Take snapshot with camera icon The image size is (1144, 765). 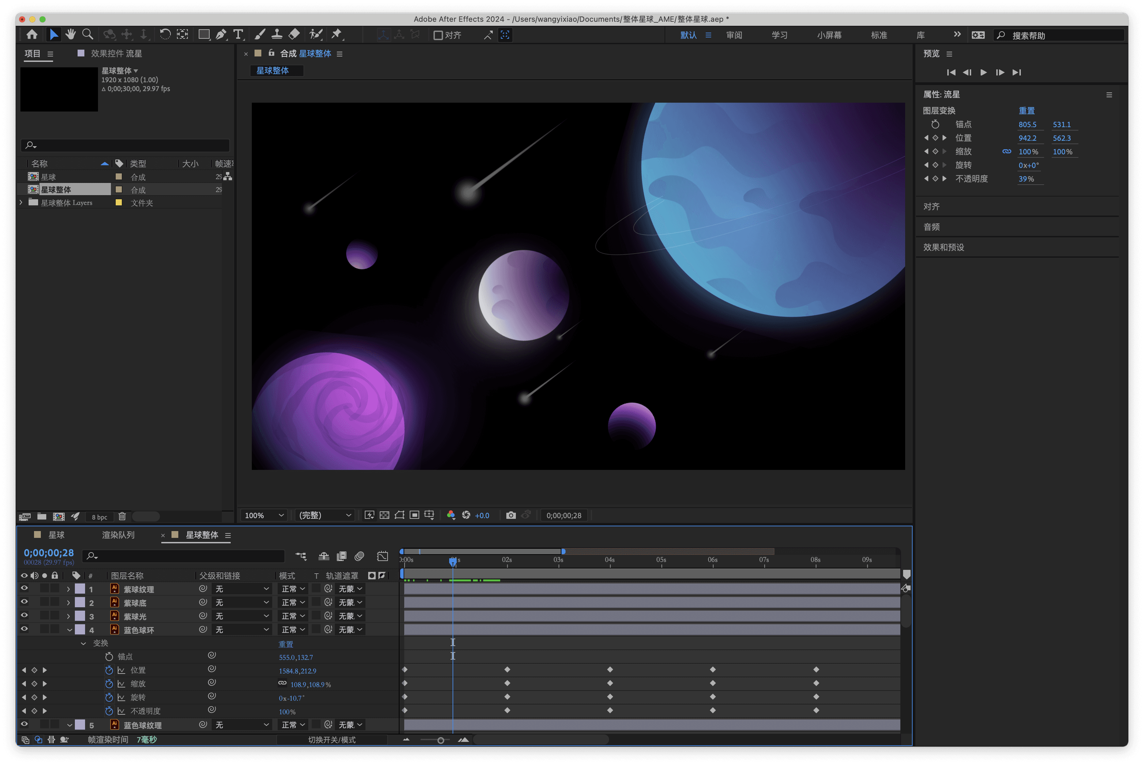coord(511,515)
